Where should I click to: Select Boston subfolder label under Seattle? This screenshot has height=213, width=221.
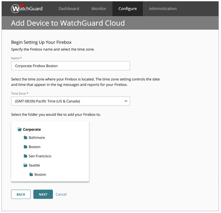40,175
